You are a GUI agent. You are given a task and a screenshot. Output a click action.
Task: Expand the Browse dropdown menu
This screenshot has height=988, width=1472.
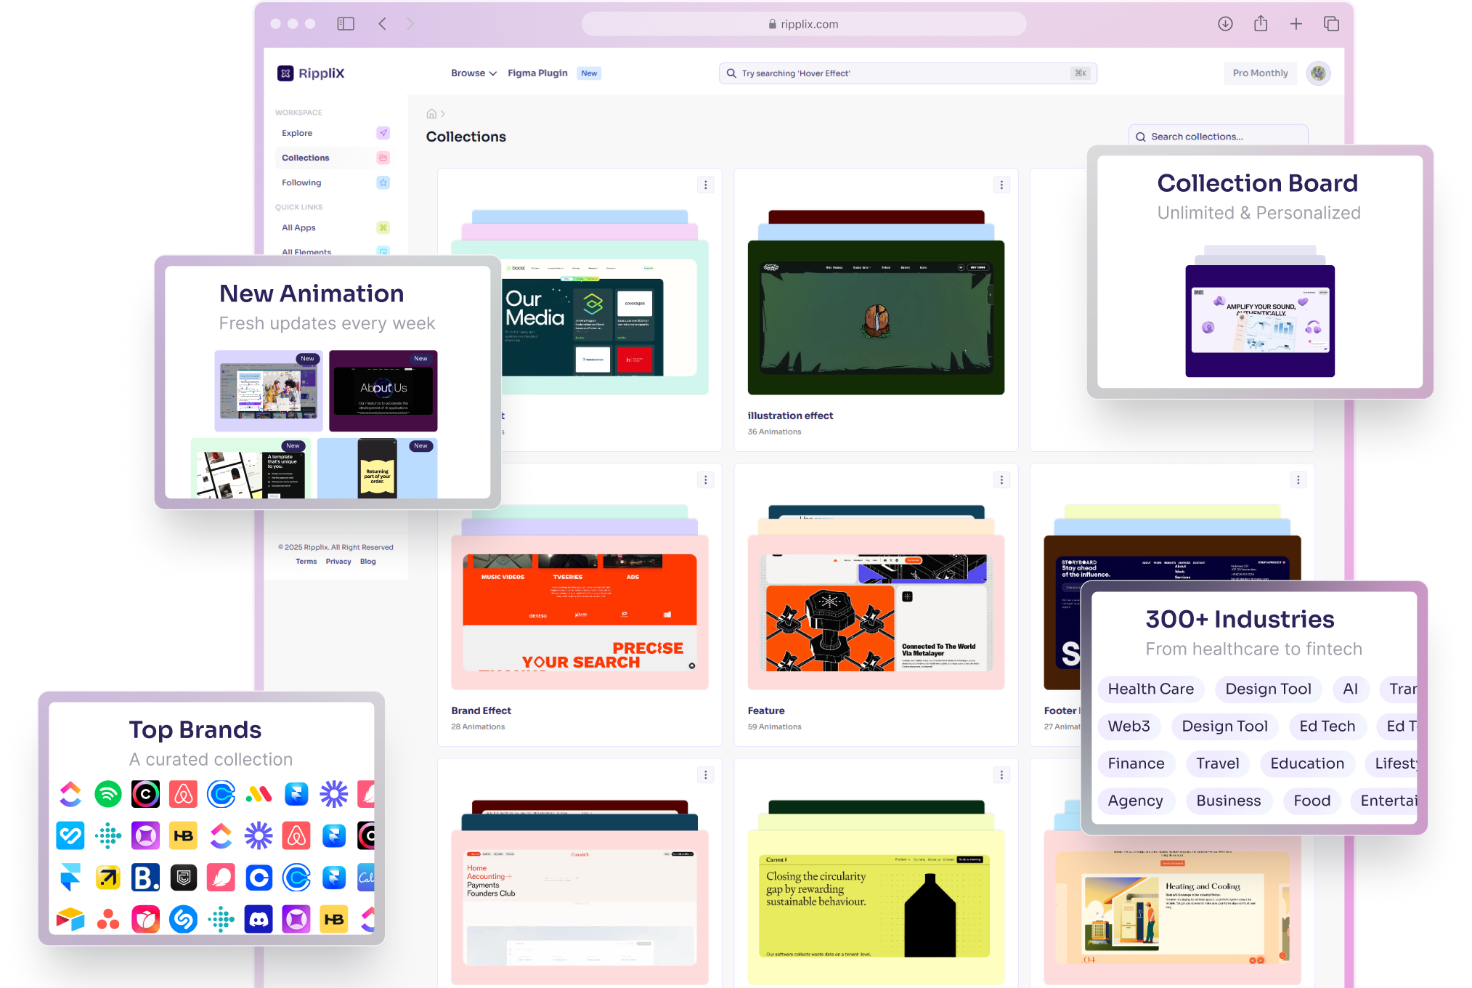pos(473,73)
